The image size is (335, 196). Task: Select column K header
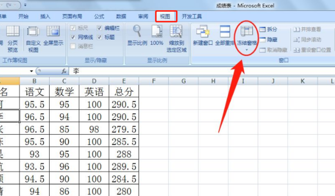[x=303, y=81]
